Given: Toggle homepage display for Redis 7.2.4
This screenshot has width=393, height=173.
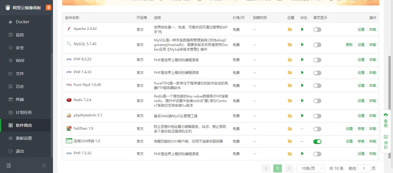Looking at the screenshot, I should point(317,101).
